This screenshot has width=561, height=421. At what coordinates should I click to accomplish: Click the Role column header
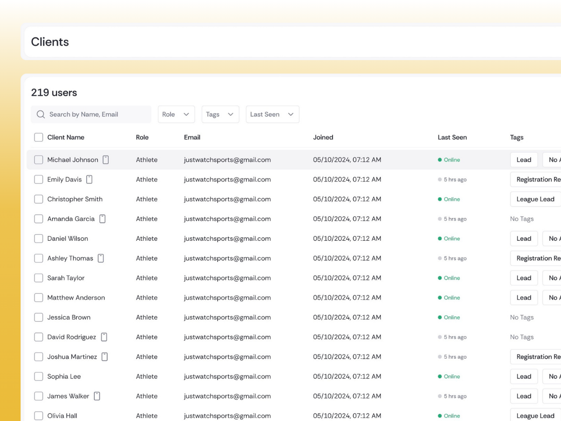[142, 137]
